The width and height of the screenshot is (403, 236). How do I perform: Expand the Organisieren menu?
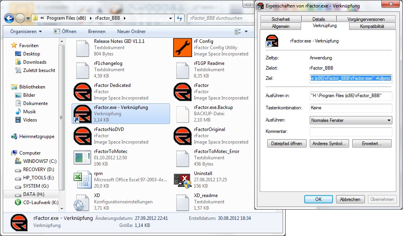(26, 31)
